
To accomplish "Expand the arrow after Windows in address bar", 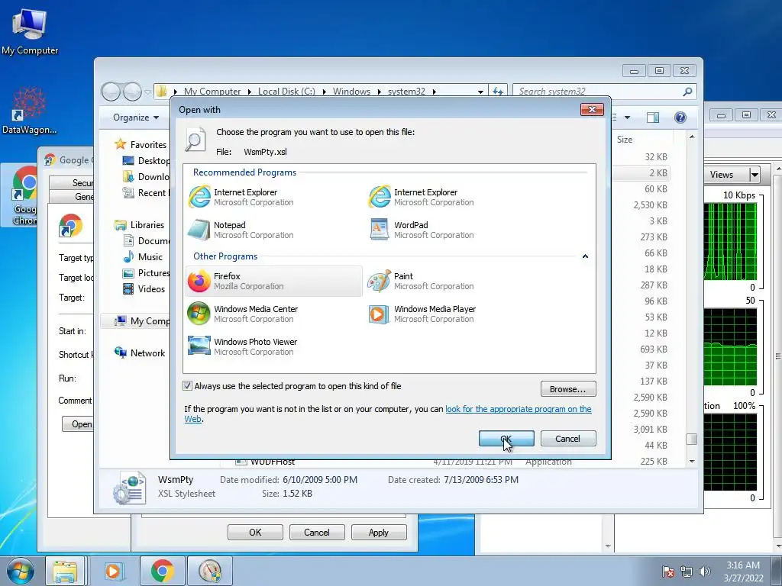I will (379, 92).
